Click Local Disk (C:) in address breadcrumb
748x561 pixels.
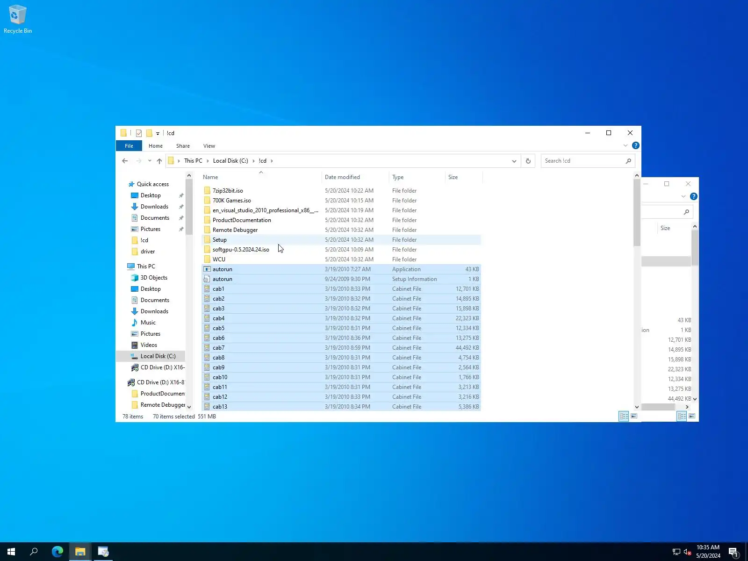[230, 161]
